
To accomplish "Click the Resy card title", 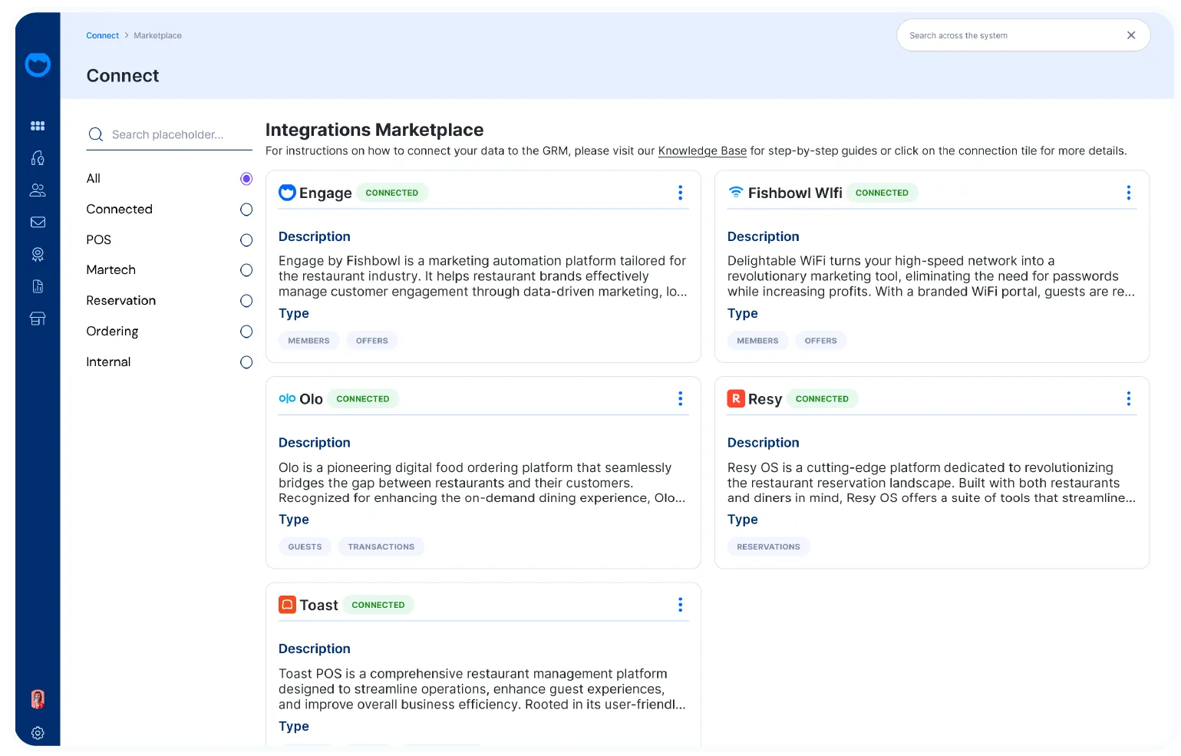I will [765, 399].
